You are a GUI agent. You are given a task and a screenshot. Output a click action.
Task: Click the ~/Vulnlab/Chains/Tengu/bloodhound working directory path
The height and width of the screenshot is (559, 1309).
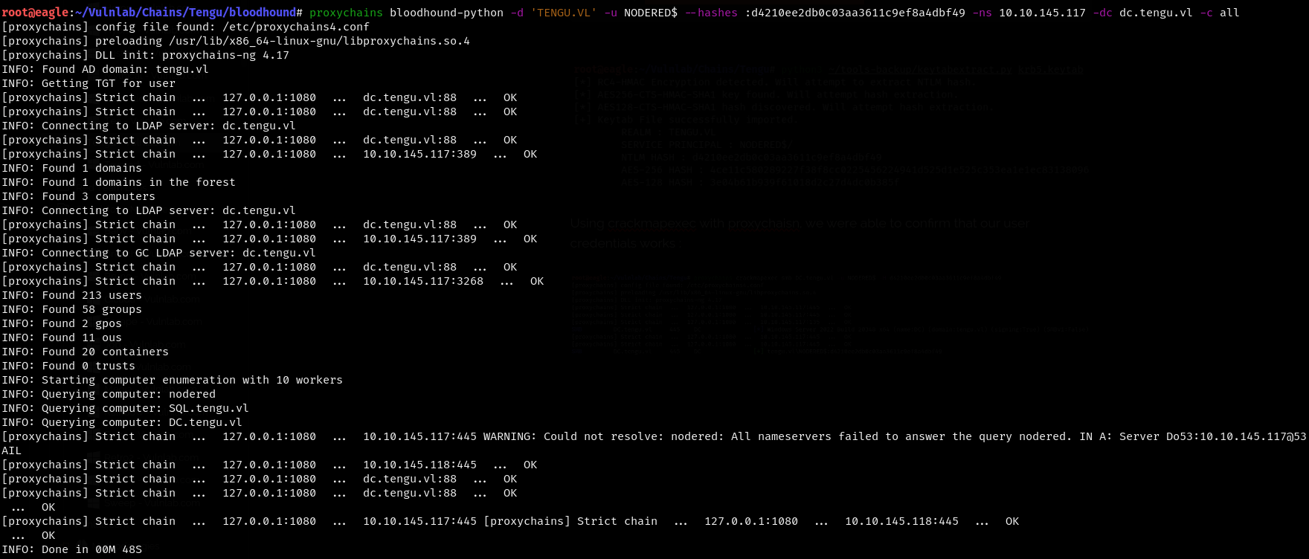pos(192,13)
